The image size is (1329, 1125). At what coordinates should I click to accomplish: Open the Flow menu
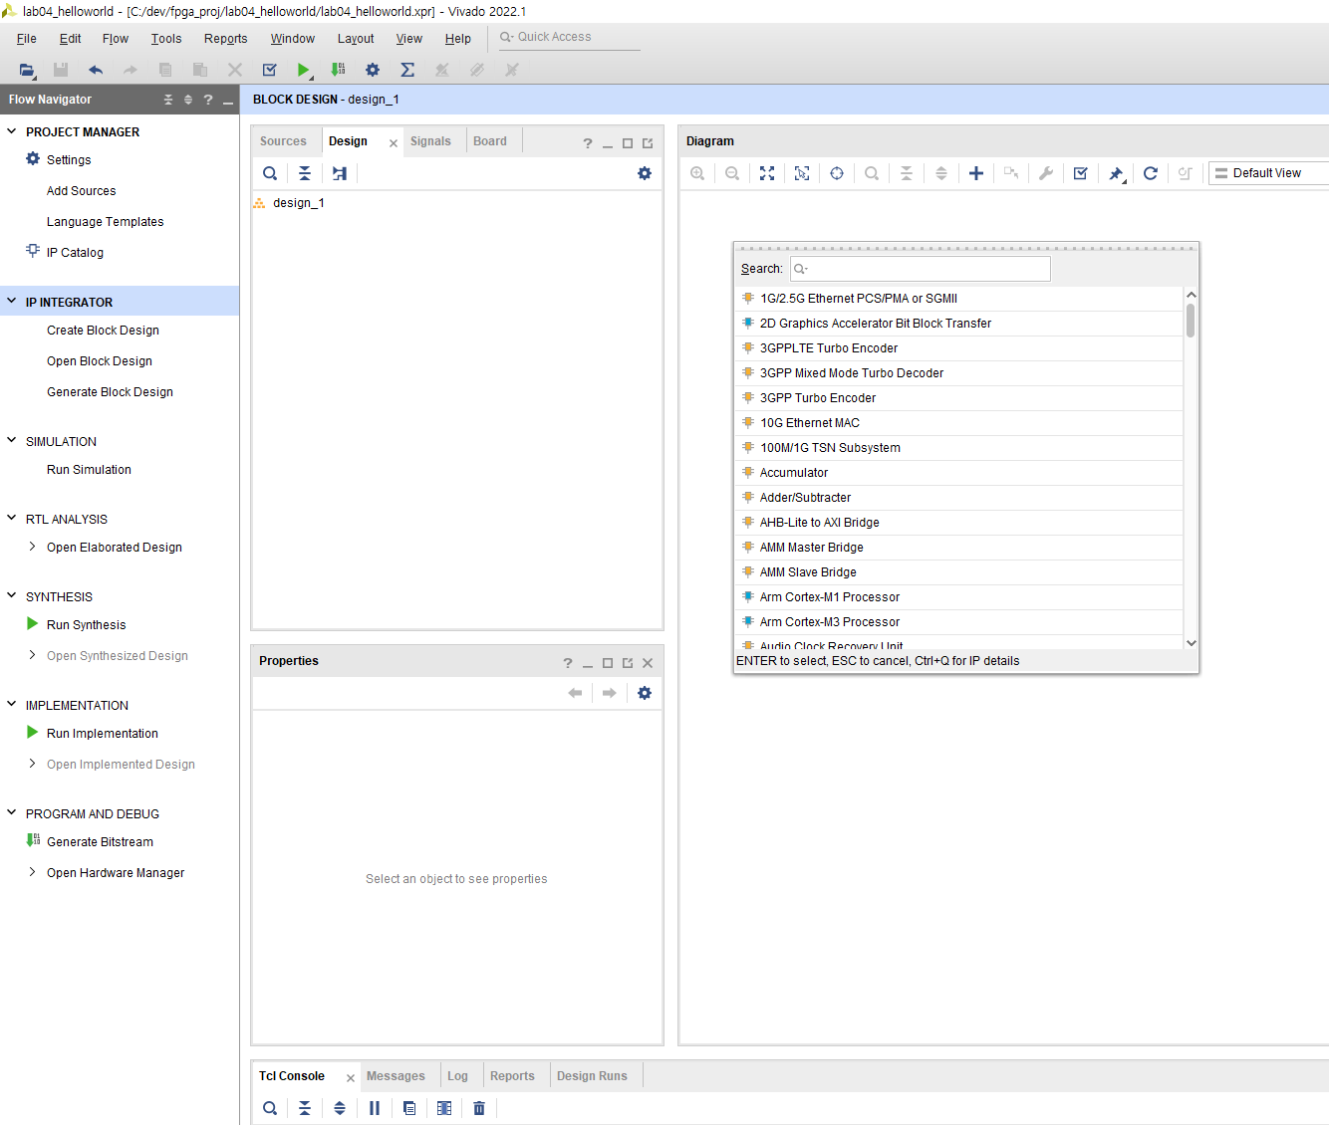point(116,39)
